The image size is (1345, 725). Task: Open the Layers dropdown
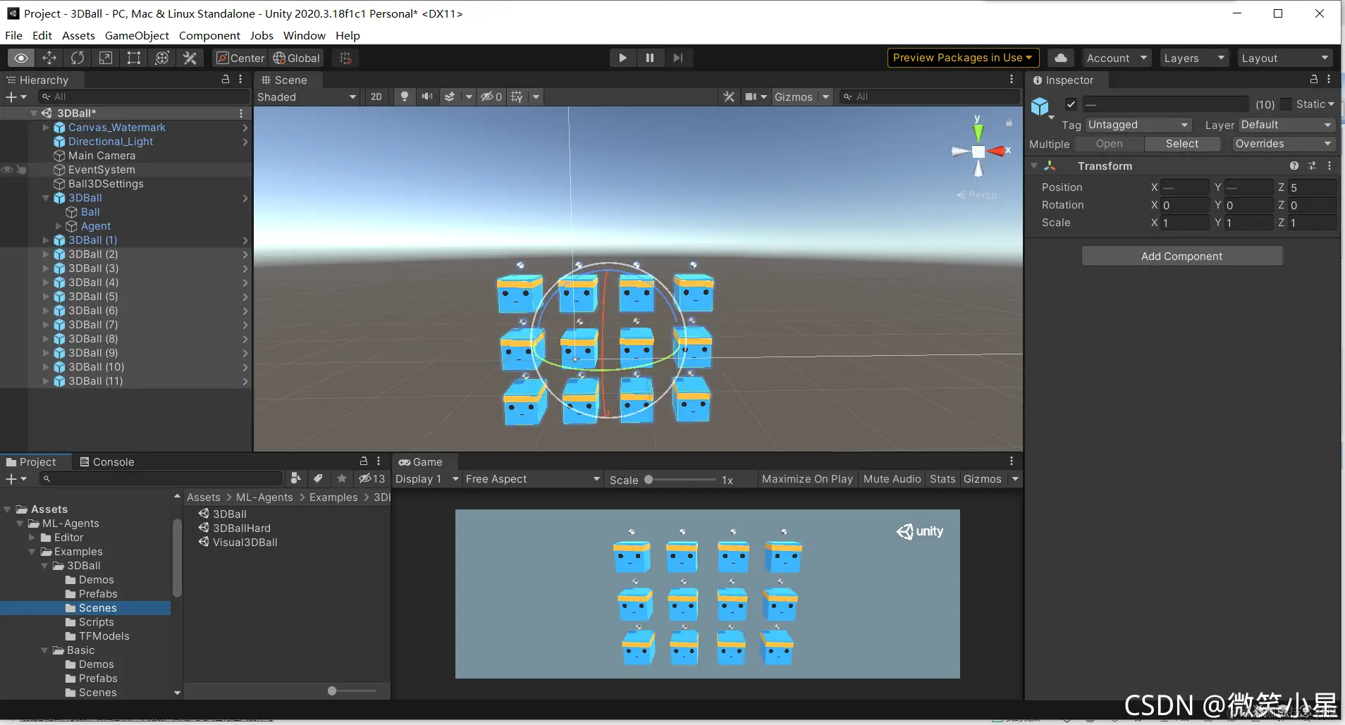pos(1195,58)
